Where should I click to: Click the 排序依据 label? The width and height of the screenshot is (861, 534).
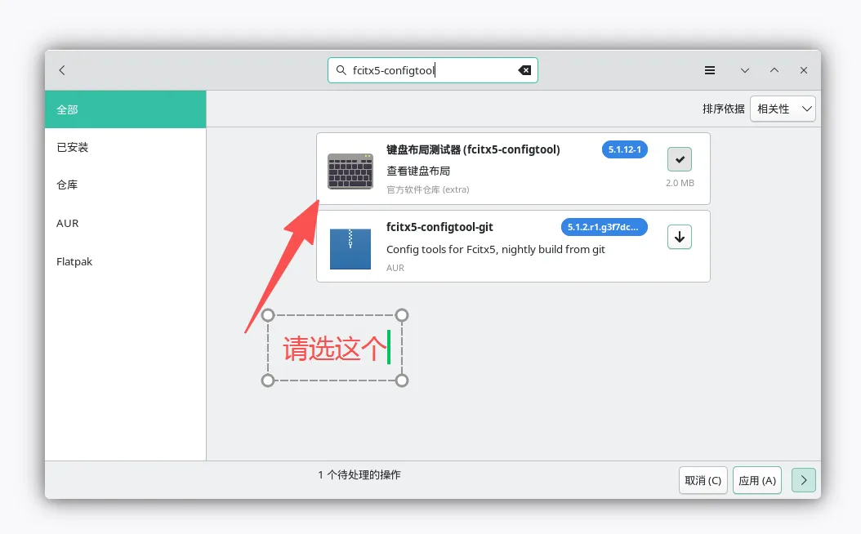[723, 109]
